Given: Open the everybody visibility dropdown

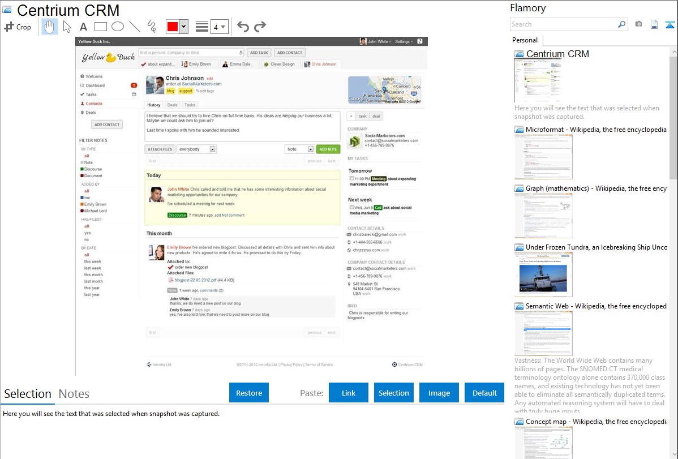Looking at the screenshot, I should (197, 149).
